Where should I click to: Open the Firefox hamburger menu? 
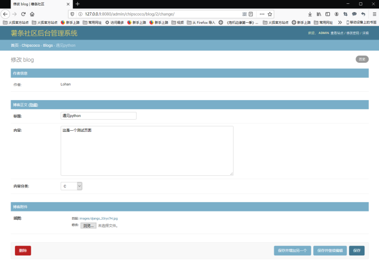[374, 14]
